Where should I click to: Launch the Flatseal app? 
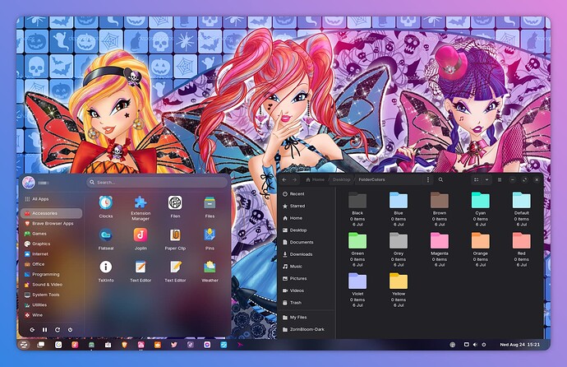tap(106, 239)
